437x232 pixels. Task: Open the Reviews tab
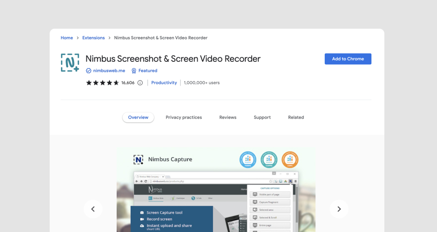coord(228,117)
